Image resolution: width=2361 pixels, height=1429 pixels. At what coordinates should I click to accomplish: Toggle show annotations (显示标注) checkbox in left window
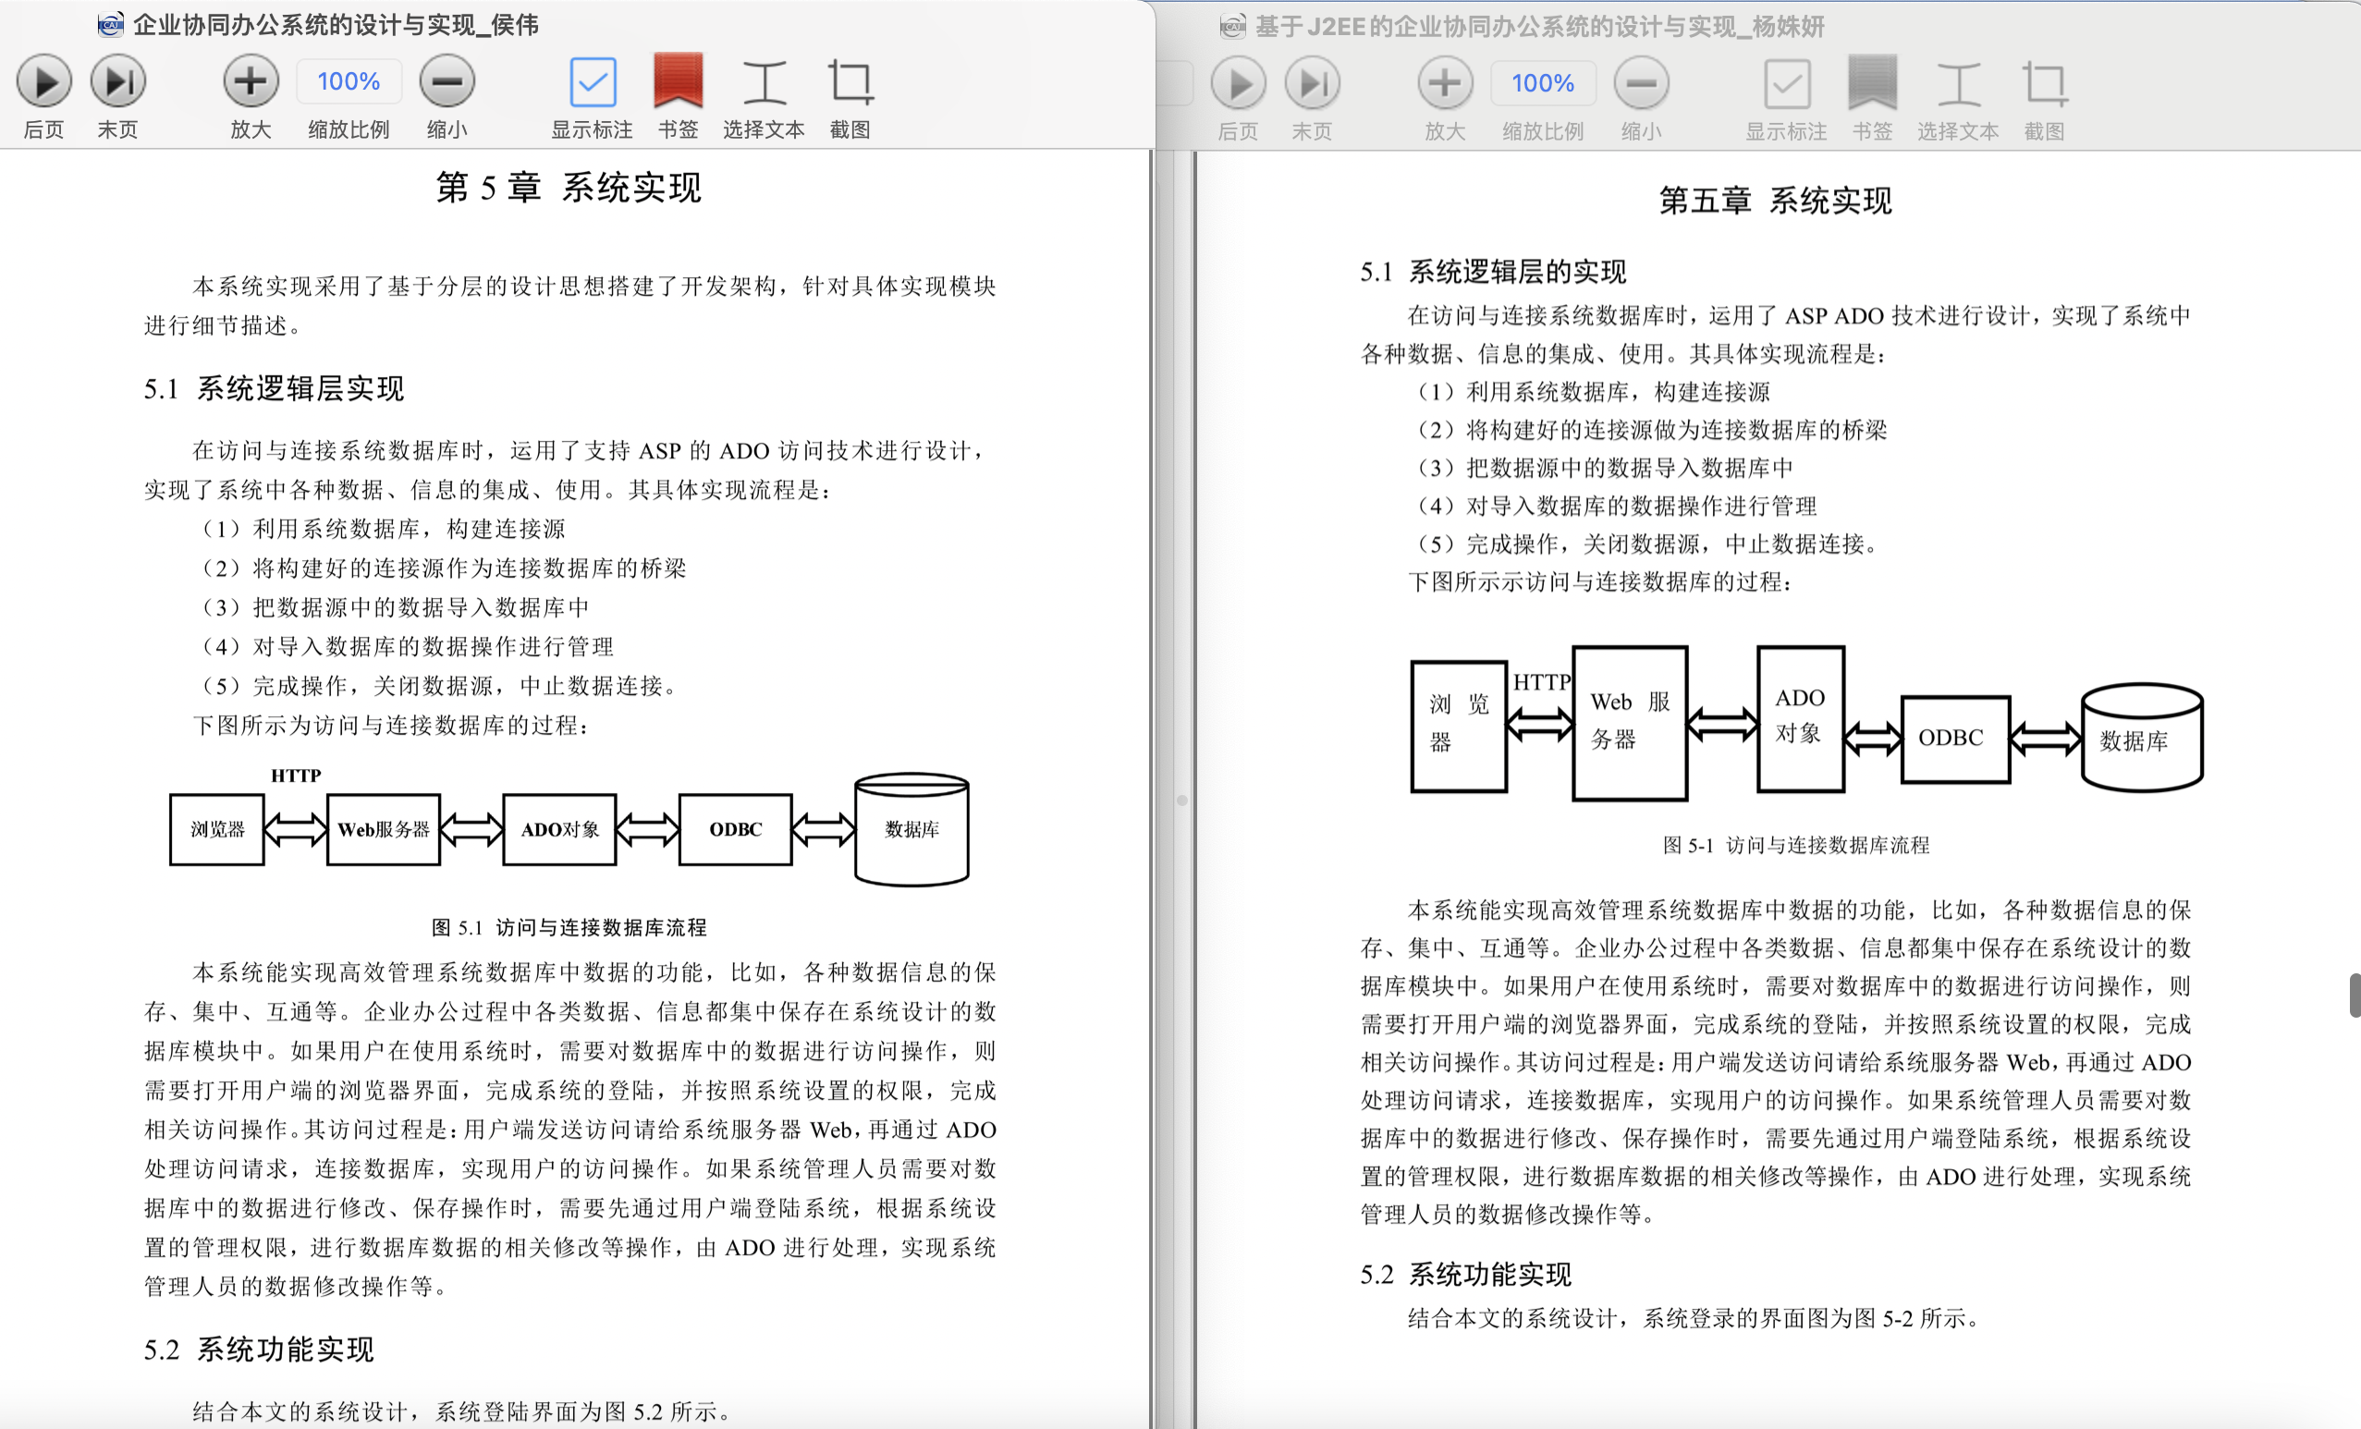[x=593, y=82]
